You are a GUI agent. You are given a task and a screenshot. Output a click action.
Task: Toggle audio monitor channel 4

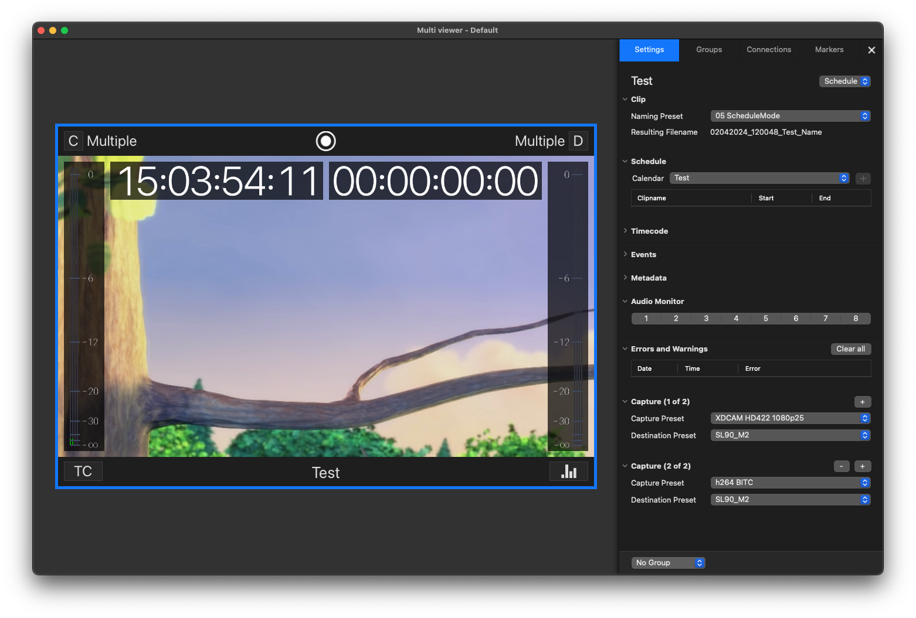click(736, 319)
